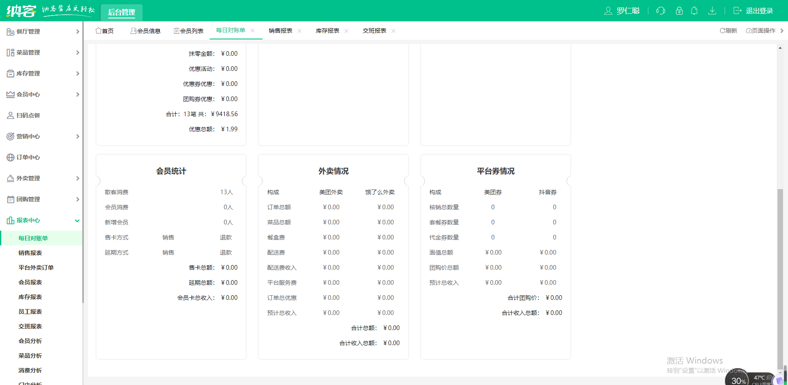Expand the 会员中心 sidebar menu
Viewport: 788px width, 385px height.
[x=42, y=94]
